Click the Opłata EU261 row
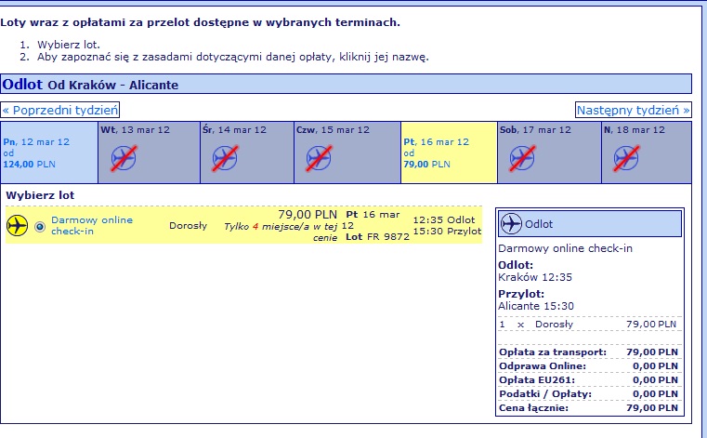The height and width of the screenshot is (438, 707). (x=588, y=380)
